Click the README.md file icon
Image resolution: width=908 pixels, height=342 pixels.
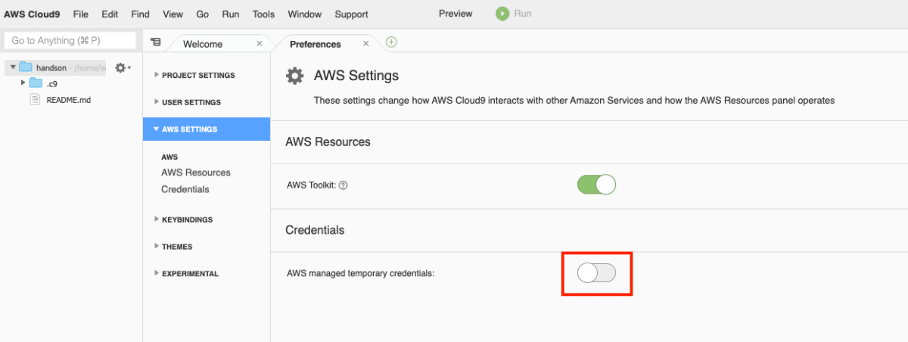coord(35,99)
